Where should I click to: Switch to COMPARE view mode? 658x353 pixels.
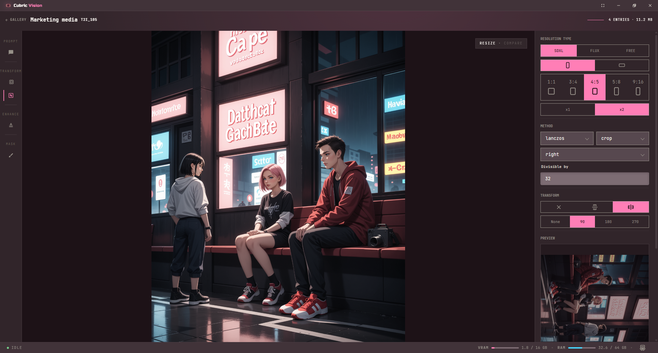click(x=513, y=43)
